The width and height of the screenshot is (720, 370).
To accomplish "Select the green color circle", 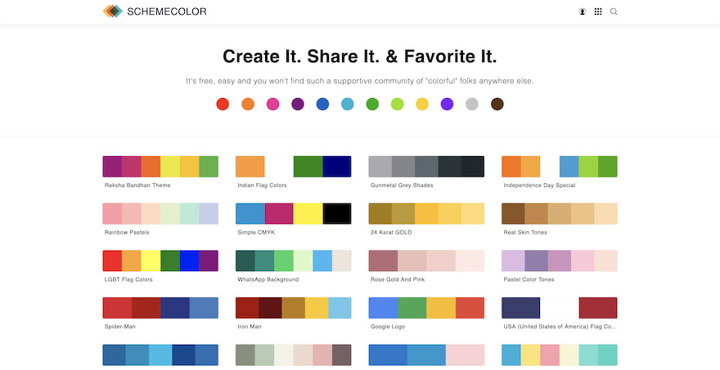I will [372, 104].
